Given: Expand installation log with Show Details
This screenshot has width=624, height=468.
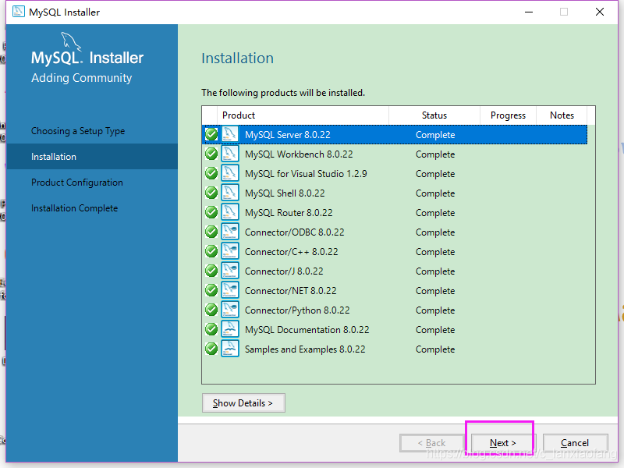Looking at the screenshot, I should coord(243,402).
